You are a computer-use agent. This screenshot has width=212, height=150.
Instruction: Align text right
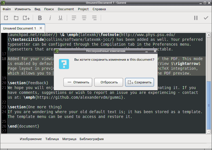pos(94,18)
